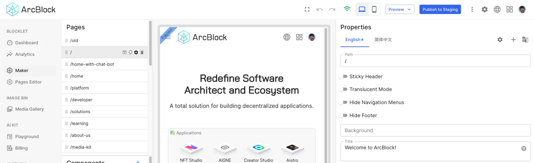Click the Redefine Software heading in preview
Viewport: 534px width, 163px height.
[x=242, y=84]
